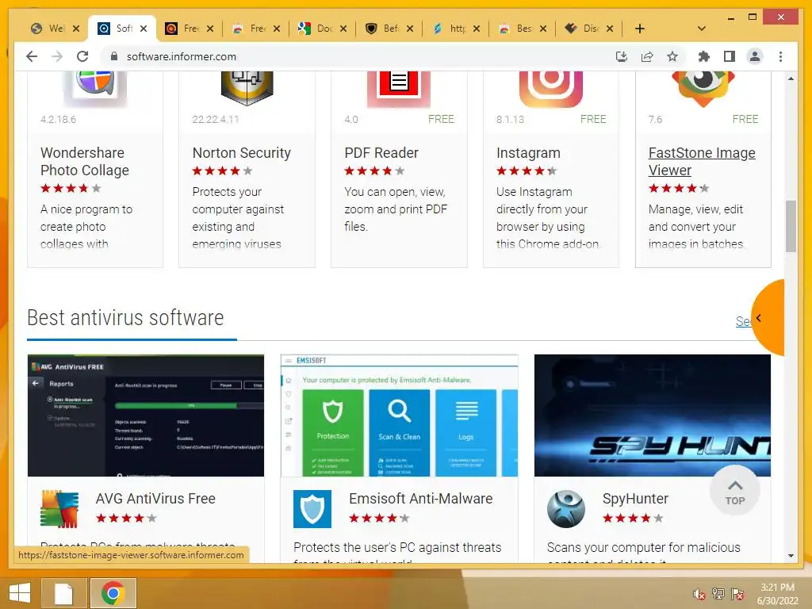Toggle the browser side panel
Screen dimensions: 812x609
click(x=730, y=56)
